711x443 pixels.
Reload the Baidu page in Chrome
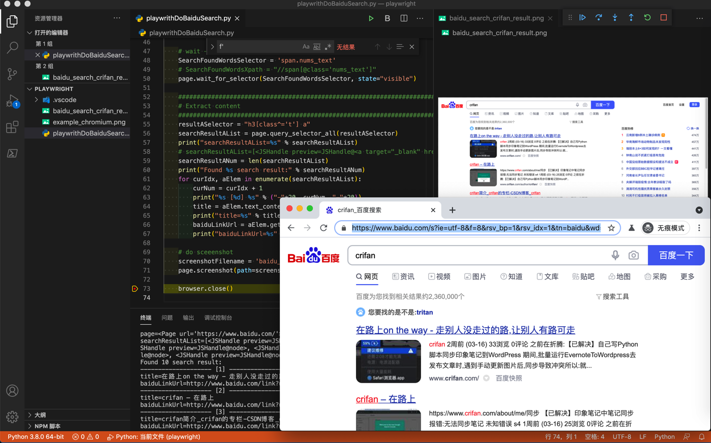324,228
